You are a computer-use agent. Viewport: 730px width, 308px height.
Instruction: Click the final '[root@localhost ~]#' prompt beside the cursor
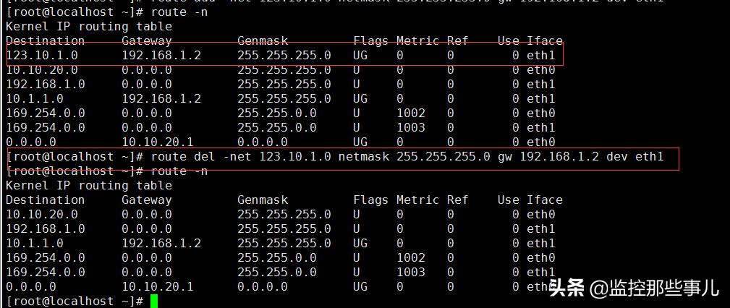[x=75, y=301]
